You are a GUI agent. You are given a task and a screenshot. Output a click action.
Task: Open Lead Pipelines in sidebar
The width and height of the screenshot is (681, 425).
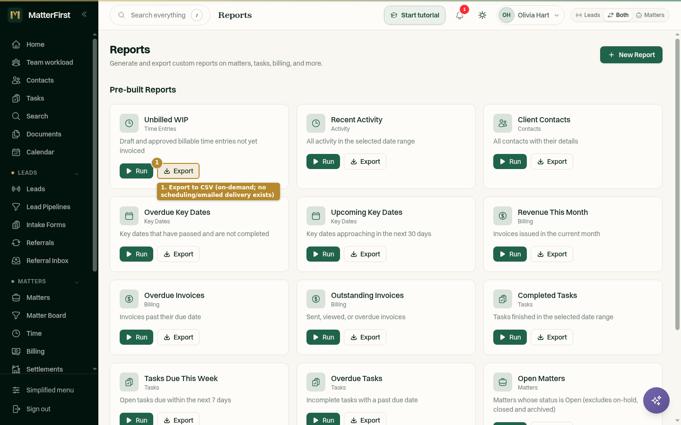[x=45, y=207]
